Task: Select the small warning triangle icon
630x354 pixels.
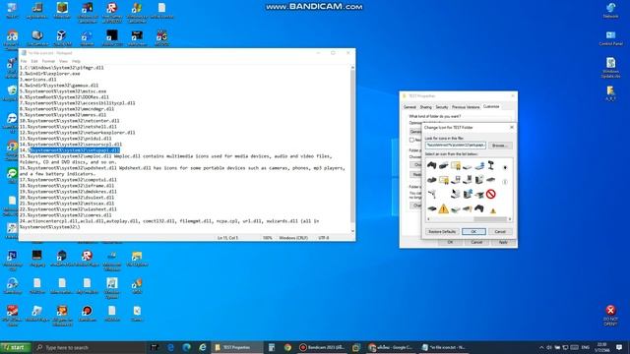Action: tap(493, 210)
